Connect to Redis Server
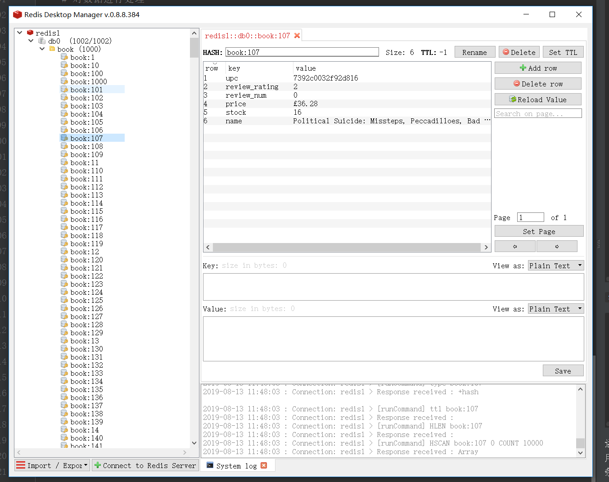Screen dimensions: 609x482 pyautogui.click(x=145, y=465)
